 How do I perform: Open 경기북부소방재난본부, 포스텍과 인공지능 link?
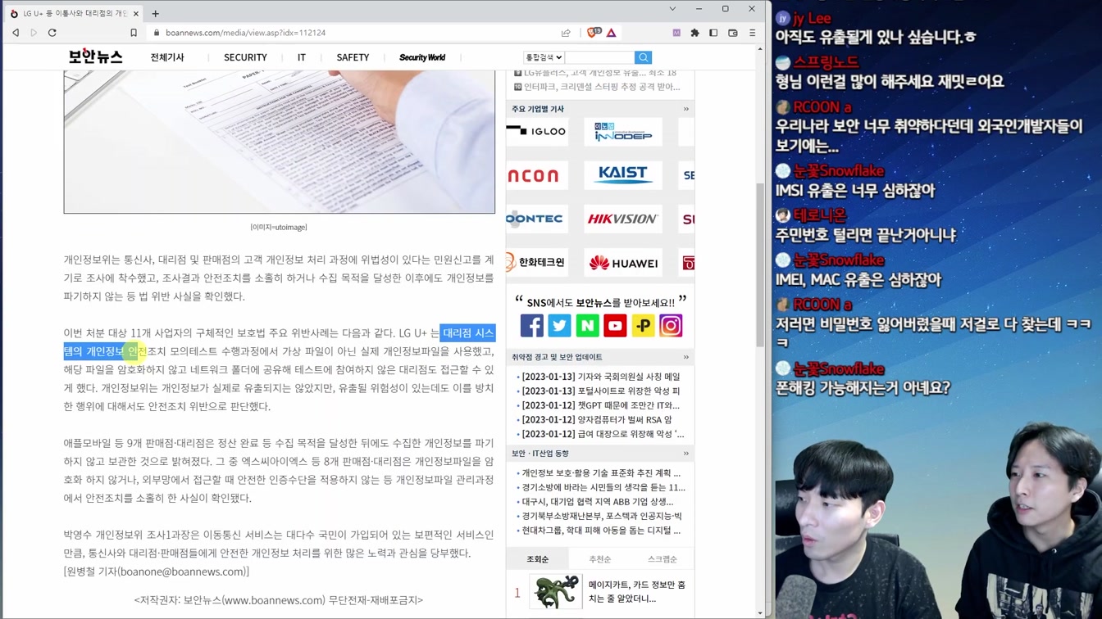(602, 517)
